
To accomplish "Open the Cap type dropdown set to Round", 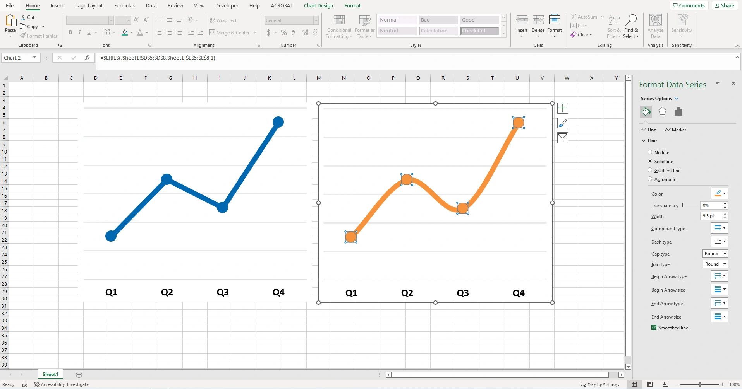I will (715, 253).
